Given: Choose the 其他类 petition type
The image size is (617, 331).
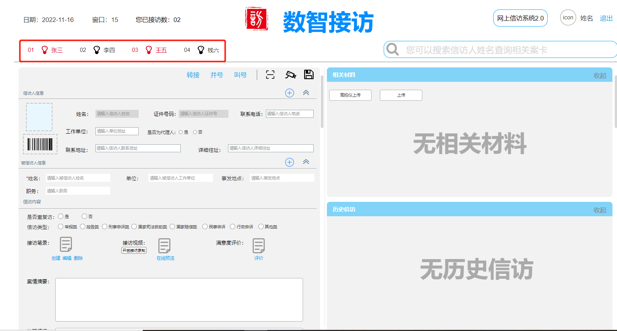Looking at the screenshot, I should (261, 226).
